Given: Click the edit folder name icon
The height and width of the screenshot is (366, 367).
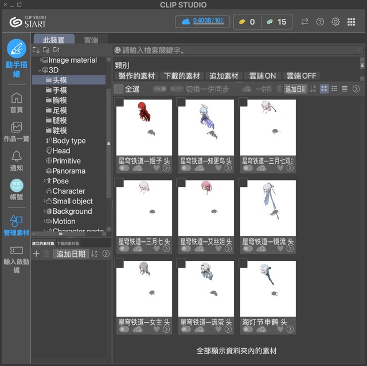Looking at the screenshot, I should point(56,50).
